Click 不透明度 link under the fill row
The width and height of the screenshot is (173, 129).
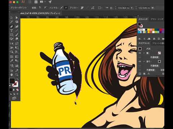pyautogui.click(x=154, y=66)
